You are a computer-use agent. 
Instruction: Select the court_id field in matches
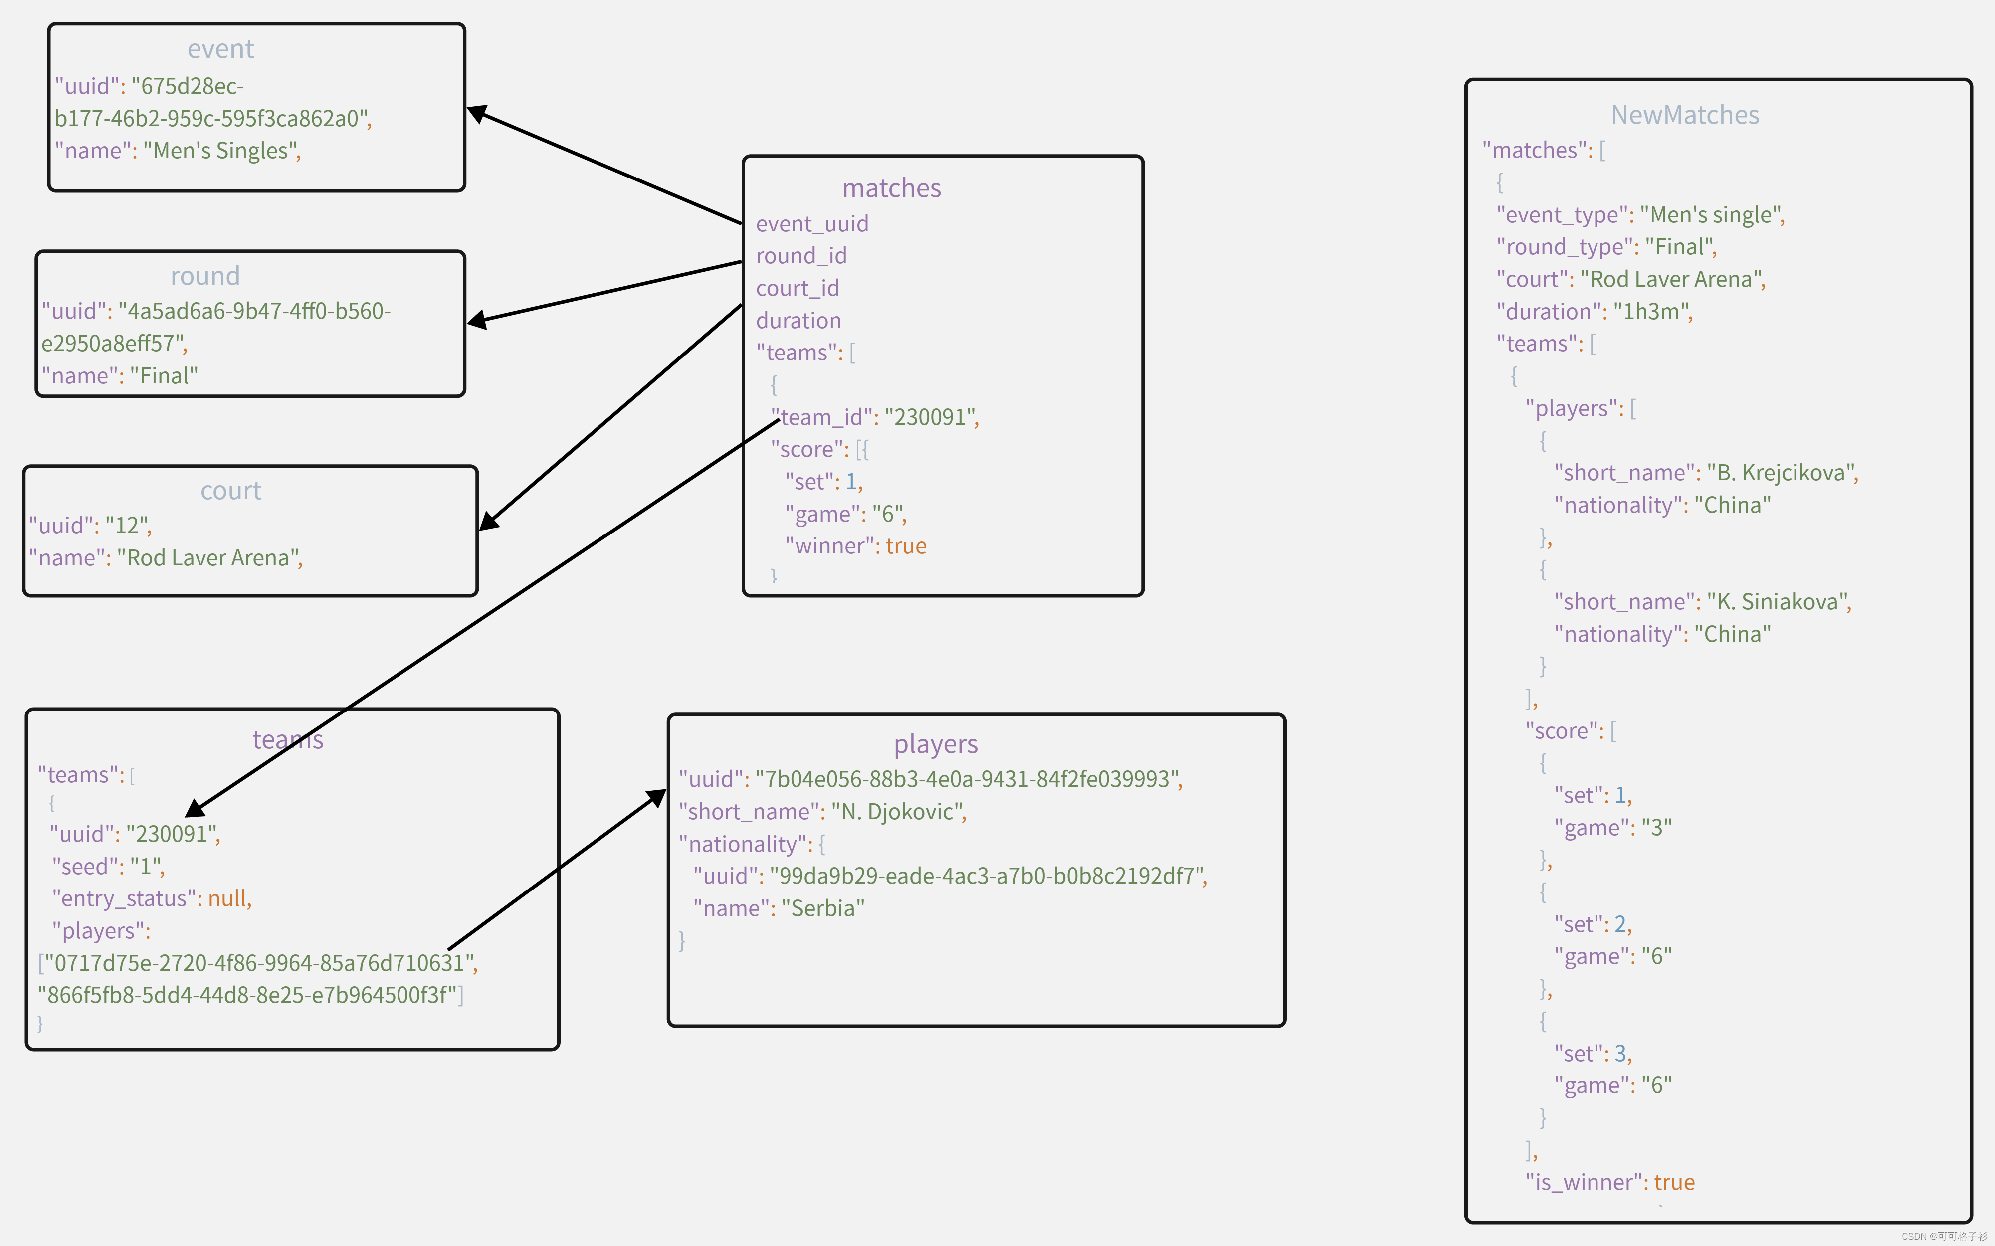click(797, 288)
